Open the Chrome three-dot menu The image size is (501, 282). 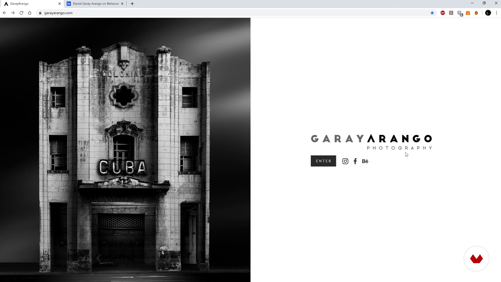pyautogui.click(x=496, y=13)
